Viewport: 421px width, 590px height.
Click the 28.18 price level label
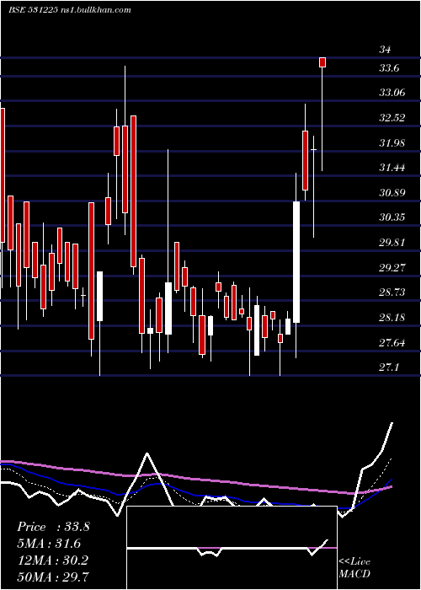(x=392, y=318)
